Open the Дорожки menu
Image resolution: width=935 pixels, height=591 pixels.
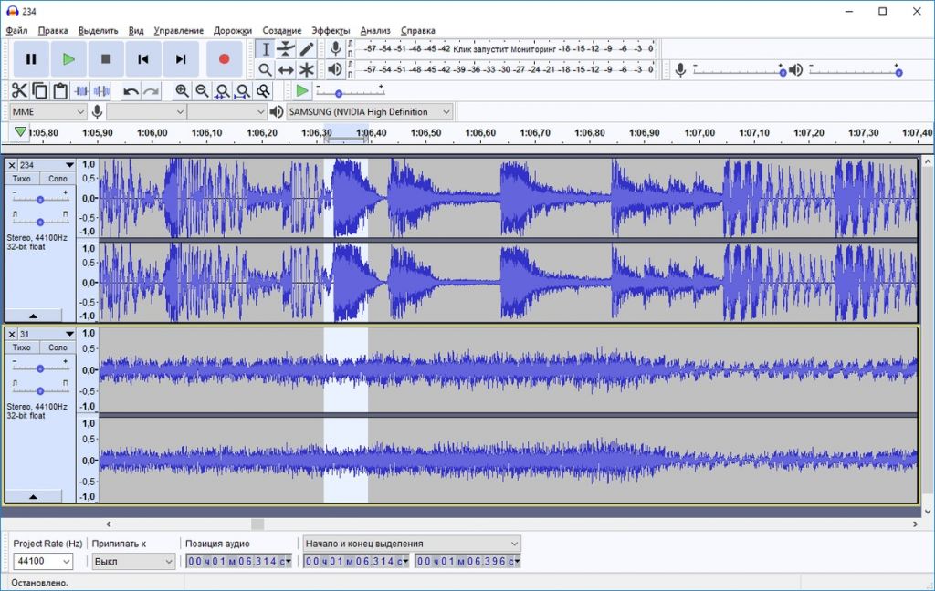pyautogui.click(x=233, y=30)
